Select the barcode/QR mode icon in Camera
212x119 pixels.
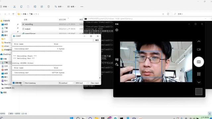[x=199, y=74]
